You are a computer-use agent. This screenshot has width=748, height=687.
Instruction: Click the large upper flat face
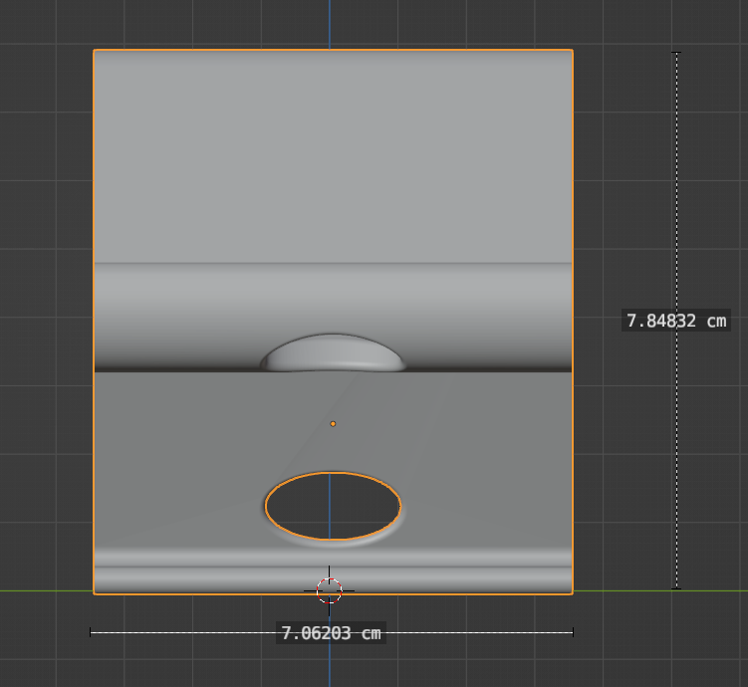click(x=333, y=156)
